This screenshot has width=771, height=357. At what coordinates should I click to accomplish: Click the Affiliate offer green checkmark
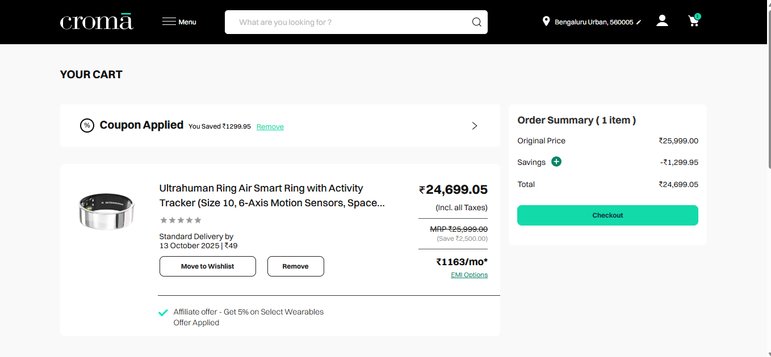[x=163, y=312]
